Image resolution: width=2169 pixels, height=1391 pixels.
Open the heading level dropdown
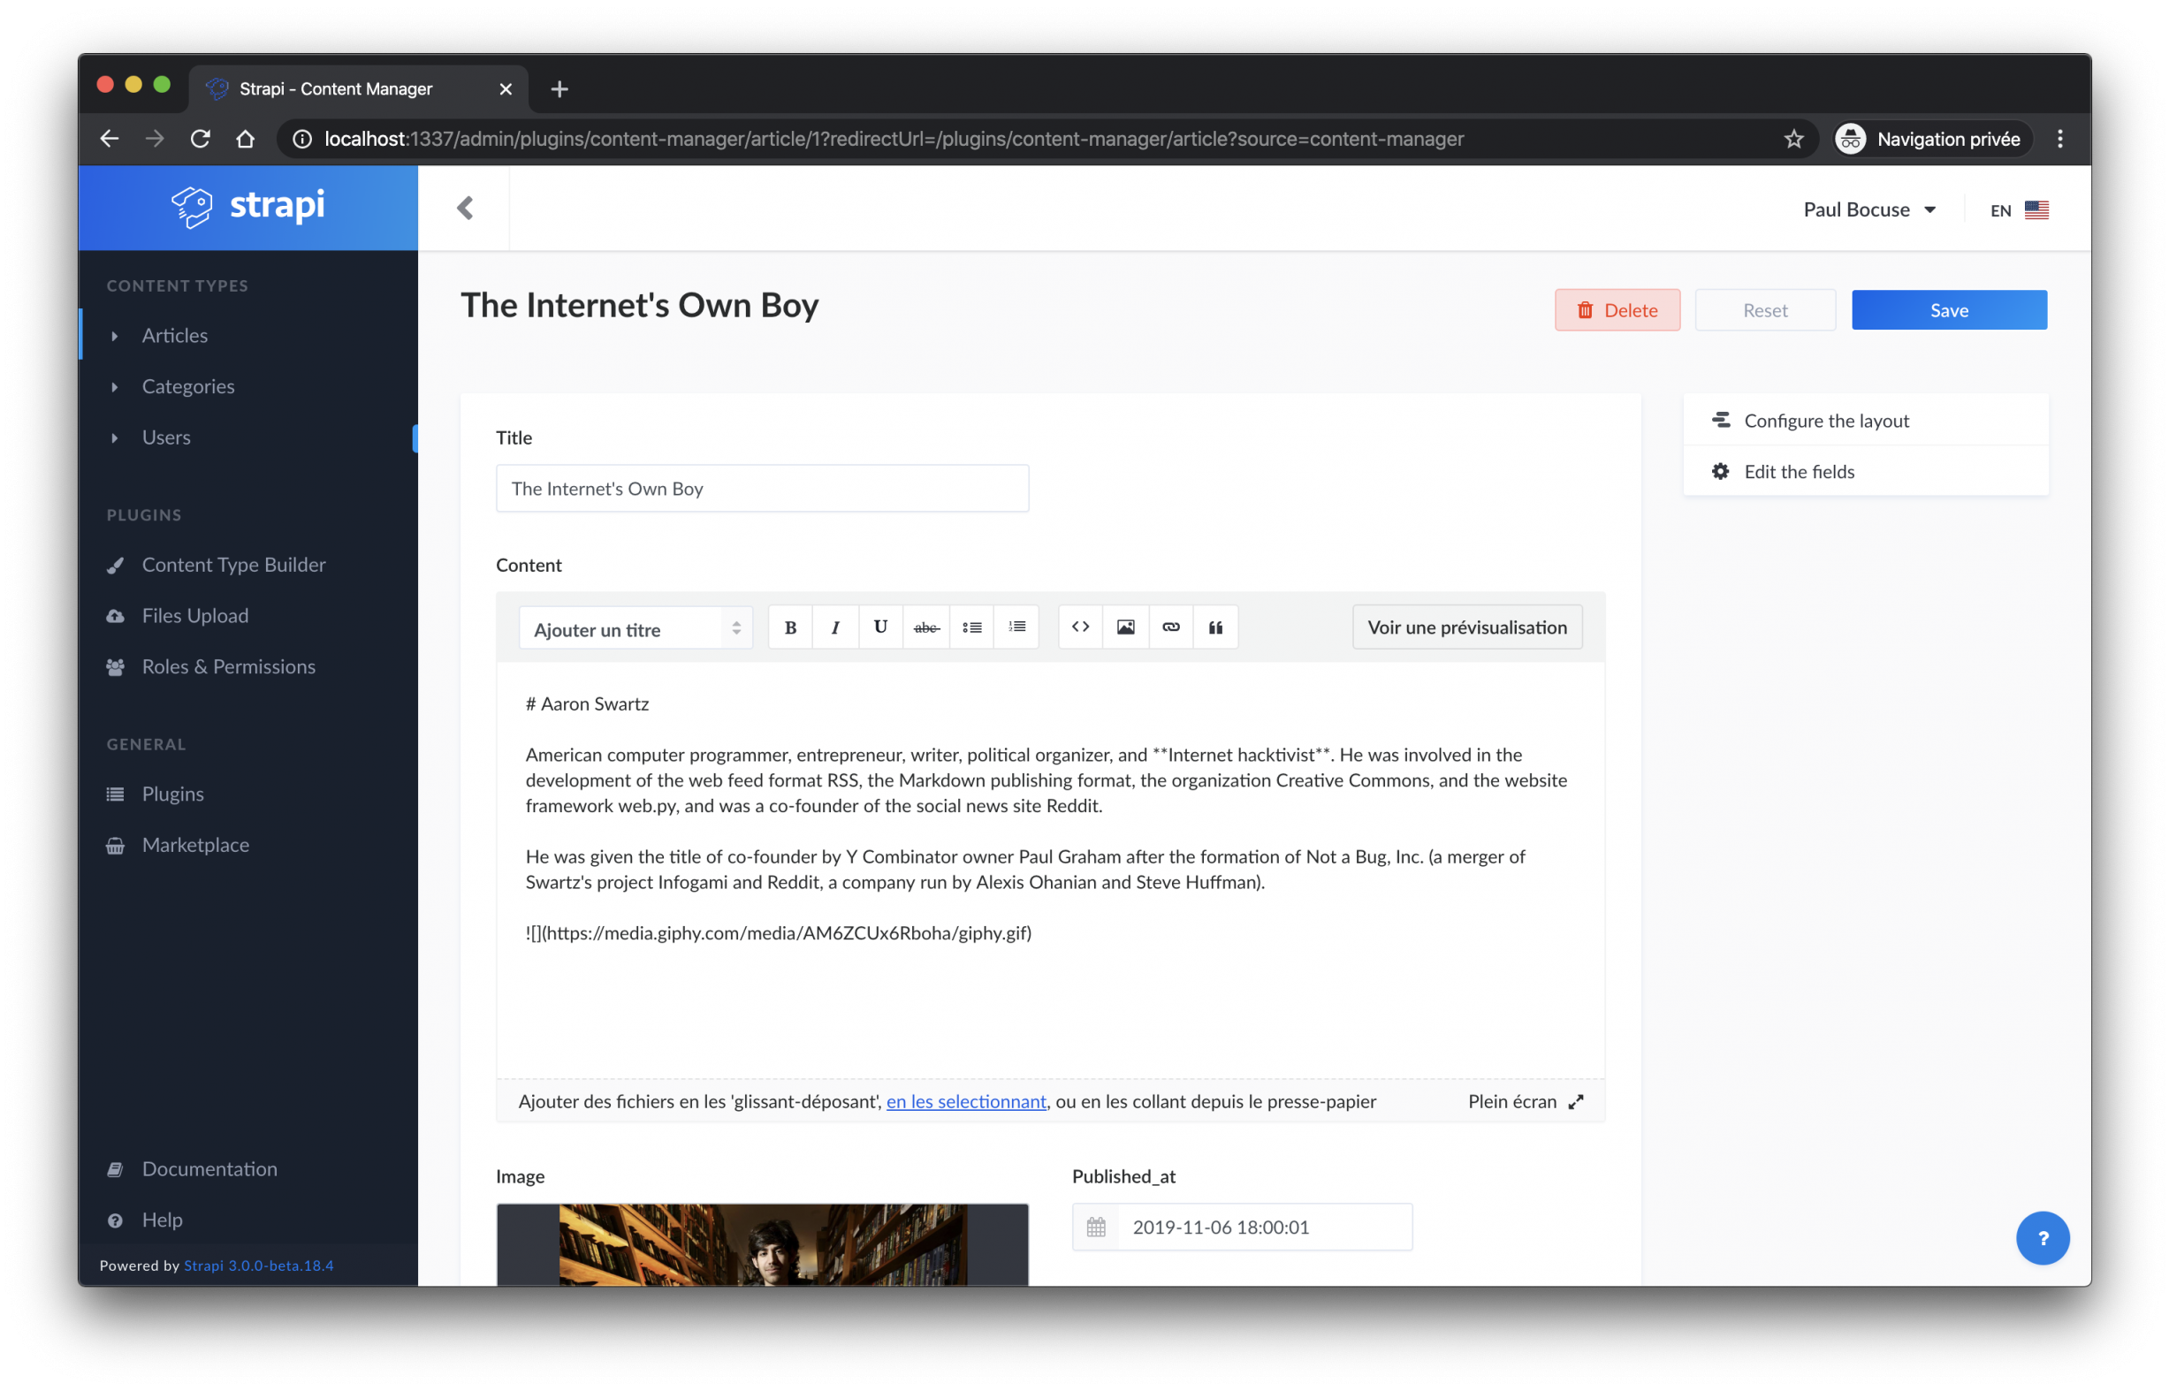pos(632,627)
